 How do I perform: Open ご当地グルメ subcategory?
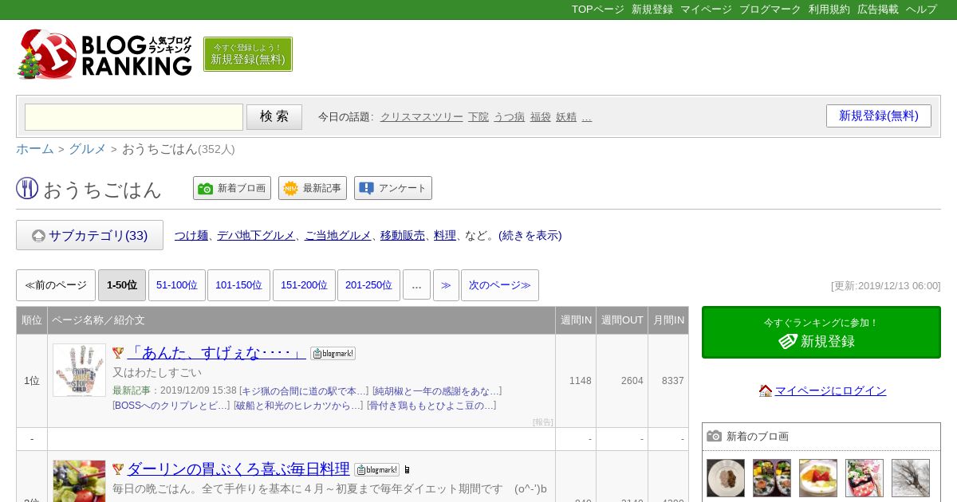point(338,236)
